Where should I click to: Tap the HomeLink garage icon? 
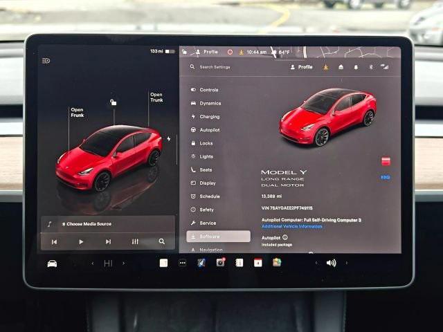341,67
